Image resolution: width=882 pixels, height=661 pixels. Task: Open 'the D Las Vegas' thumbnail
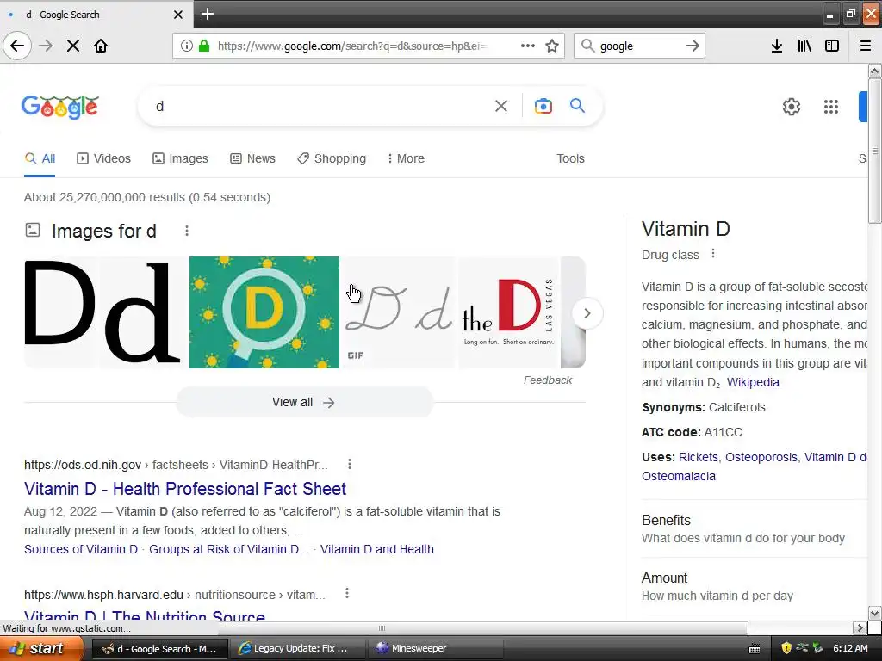[508, 312]
